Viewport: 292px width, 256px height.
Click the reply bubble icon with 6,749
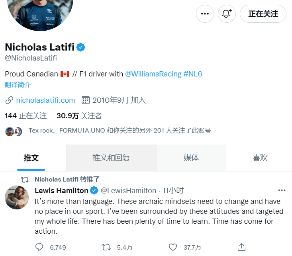click(x=39, y=247)
